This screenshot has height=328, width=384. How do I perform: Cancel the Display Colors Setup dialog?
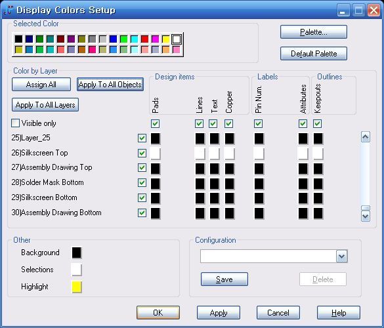[x=278, y=312]
